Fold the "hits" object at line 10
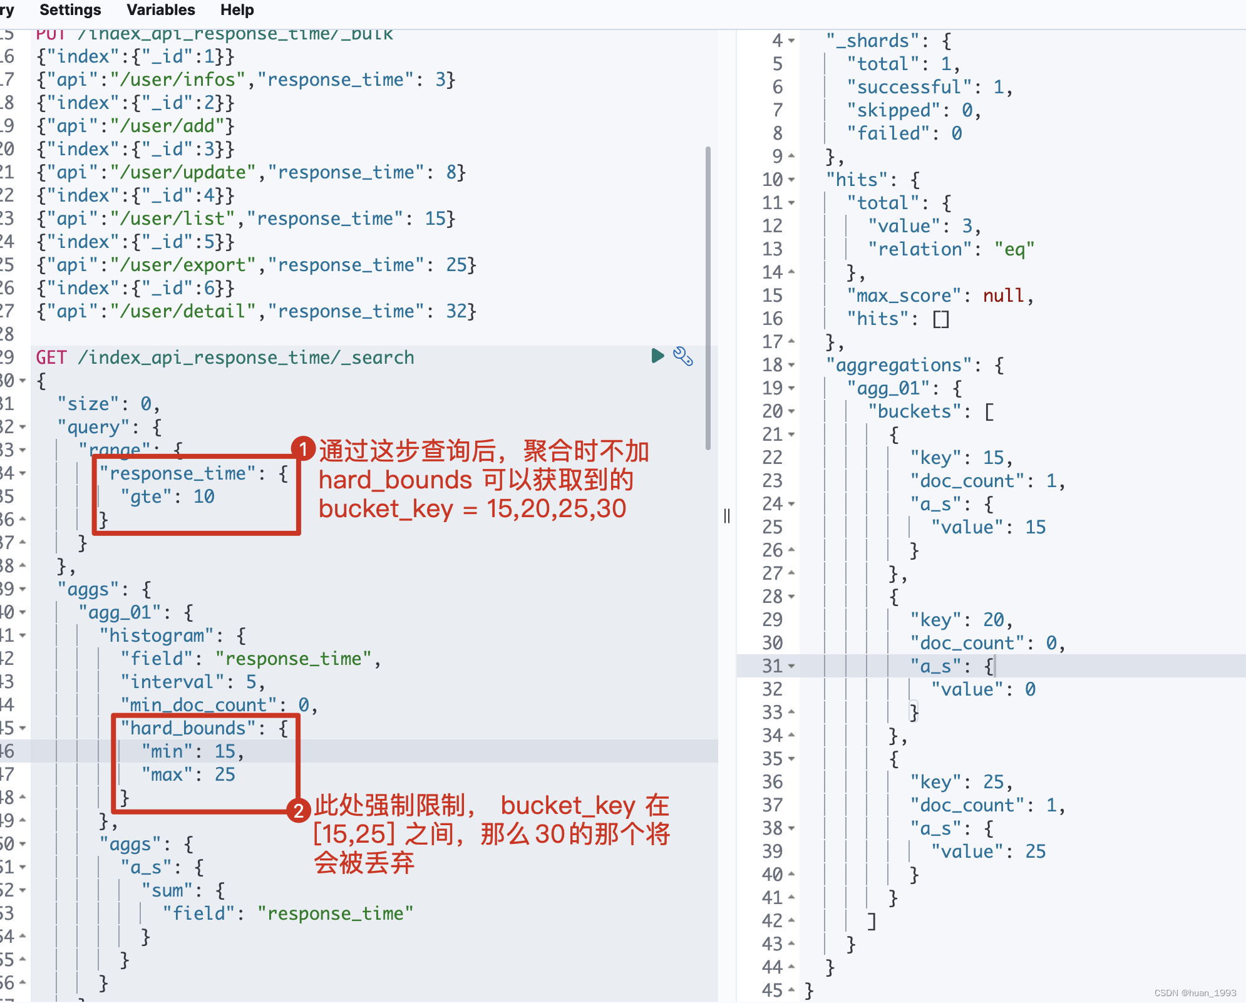Screen dimensions: 1246x1003 (x=791, y=180)
